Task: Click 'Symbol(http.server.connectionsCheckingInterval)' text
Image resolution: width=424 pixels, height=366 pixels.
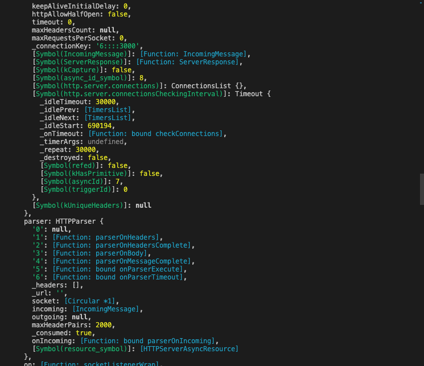Action: tap(129, 94)
